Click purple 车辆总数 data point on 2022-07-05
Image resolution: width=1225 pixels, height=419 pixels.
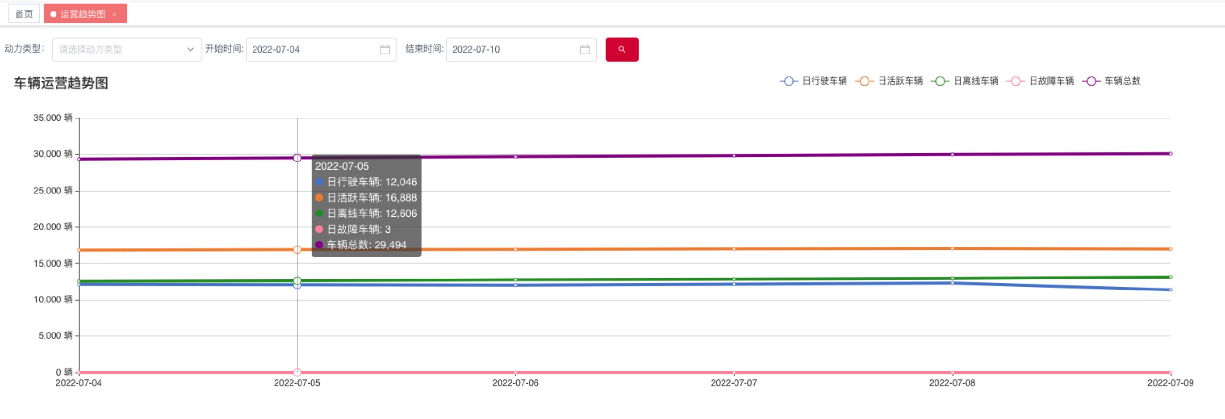point(297,158)
